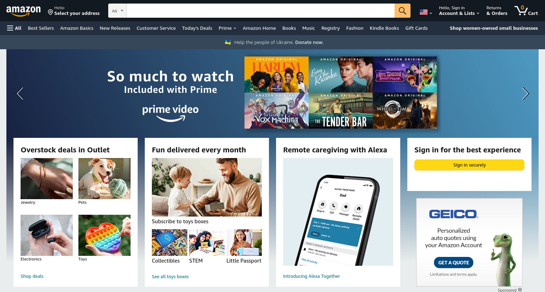Expand Account & Lists dropdown
The height and width of the screenshot is (292, 545).
[x=459, y=11]
